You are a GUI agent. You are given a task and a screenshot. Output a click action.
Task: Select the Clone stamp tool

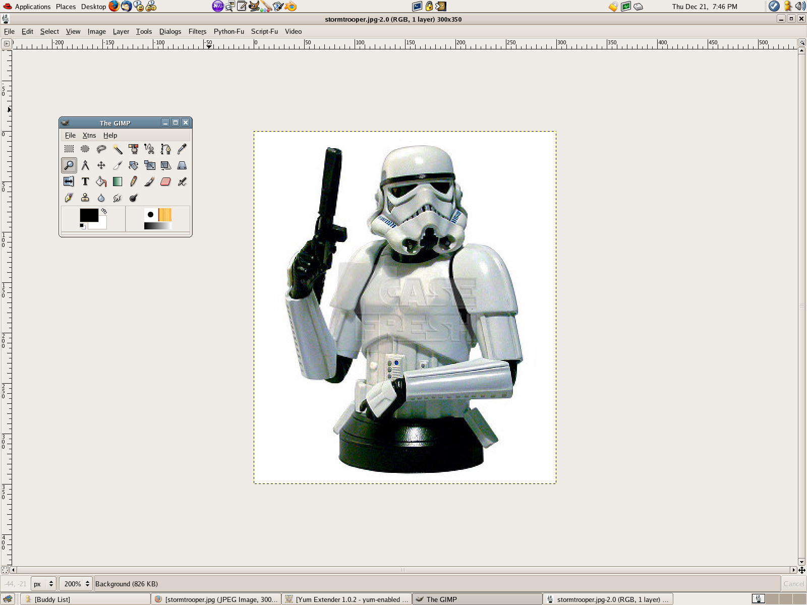point(85,198)
